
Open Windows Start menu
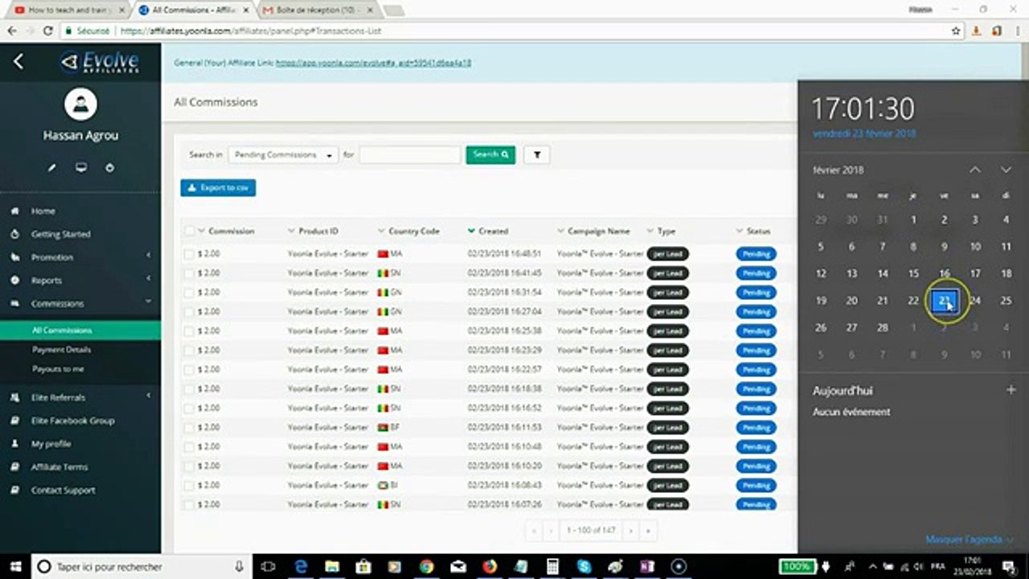point(15,566)
